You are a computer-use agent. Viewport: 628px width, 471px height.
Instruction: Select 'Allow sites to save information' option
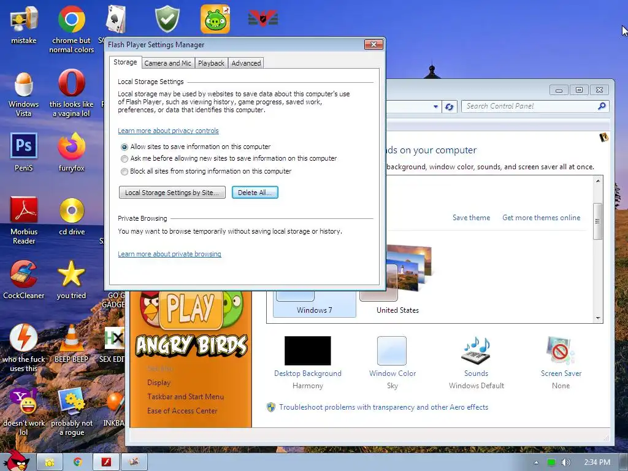click(124, 147)
